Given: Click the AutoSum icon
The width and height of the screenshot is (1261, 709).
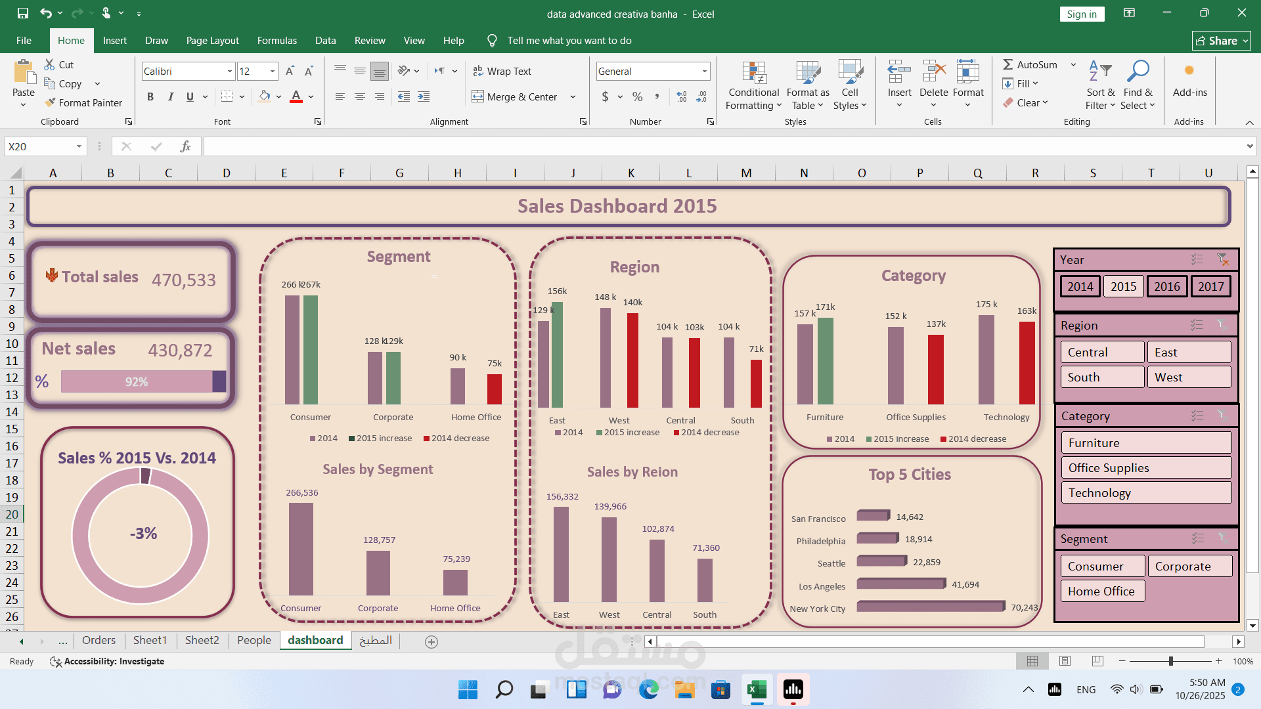Looking at the screenshot, I should coord(1009,64).
